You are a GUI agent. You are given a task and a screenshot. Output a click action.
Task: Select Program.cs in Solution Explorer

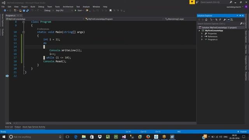[213, 40]
